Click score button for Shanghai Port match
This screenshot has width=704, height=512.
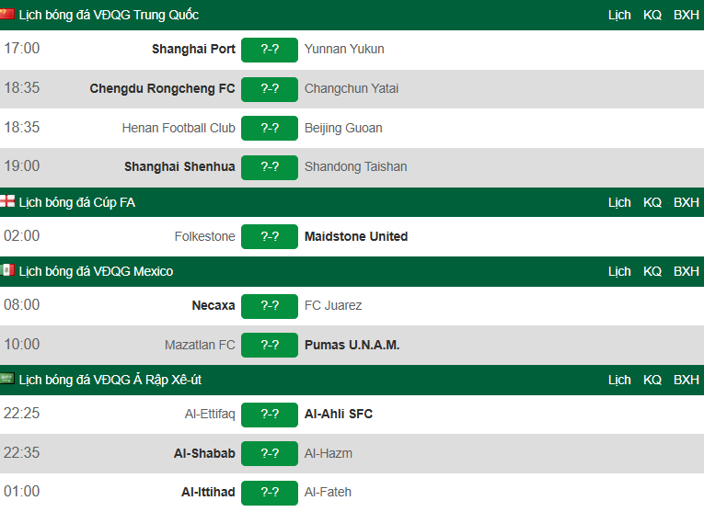coord(270,50)
